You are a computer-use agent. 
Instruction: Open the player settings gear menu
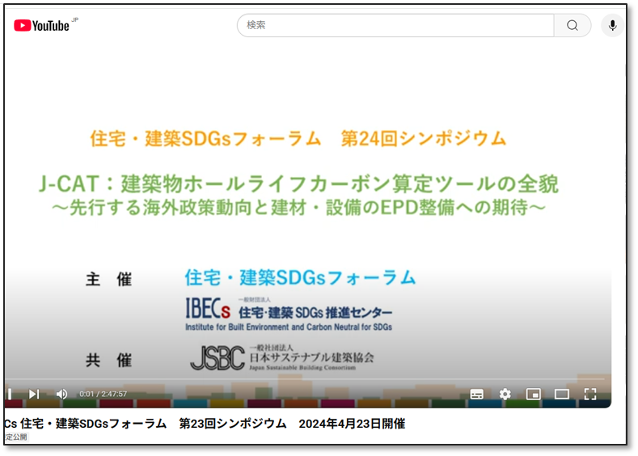(x=505, y=394)
